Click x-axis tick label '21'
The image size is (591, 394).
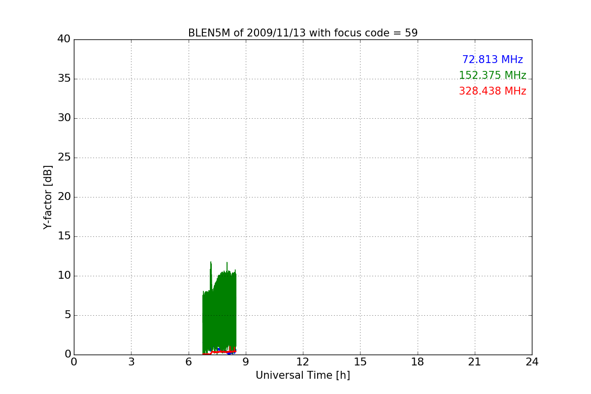pyautogui.click(x=475, y=362)
